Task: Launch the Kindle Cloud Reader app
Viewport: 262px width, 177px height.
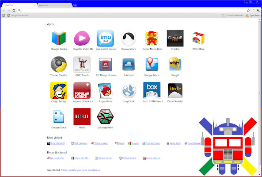Action: tap(175, 91)
